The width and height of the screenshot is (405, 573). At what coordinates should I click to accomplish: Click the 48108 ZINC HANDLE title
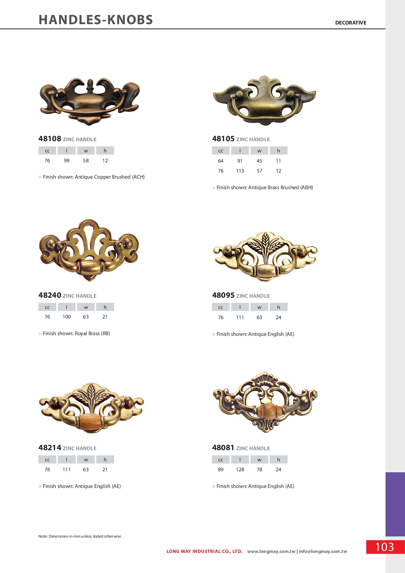click(x=67, y=139)
